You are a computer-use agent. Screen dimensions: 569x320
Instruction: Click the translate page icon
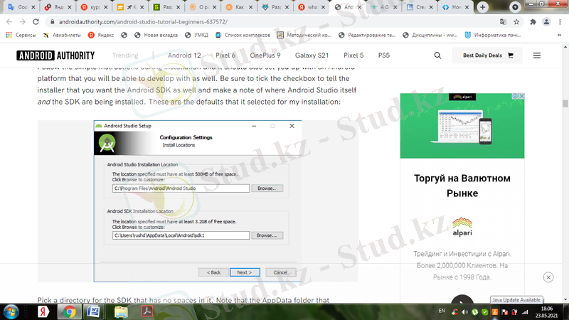coord(503,22)
